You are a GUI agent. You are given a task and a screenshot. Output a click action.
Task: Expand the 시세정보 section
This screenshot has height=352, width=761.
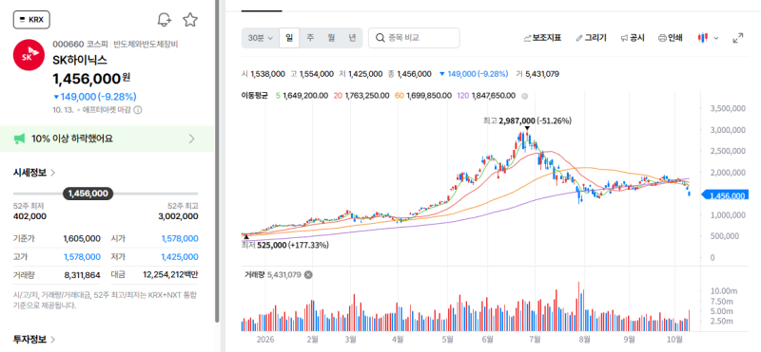pyautogui.click(x=34, y=173)
